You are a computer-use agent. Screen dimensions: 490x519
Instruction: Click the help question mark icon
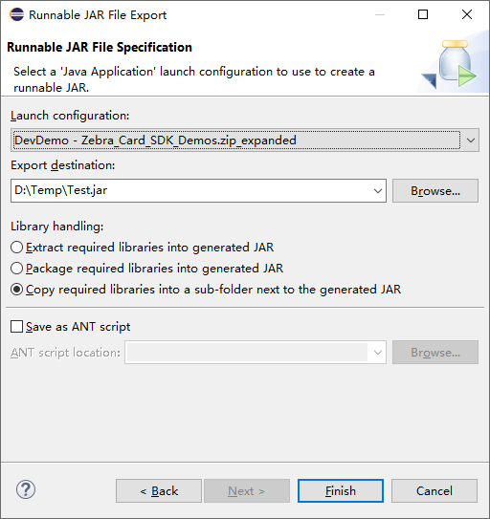pyautogui.click(x=26, y=490)
